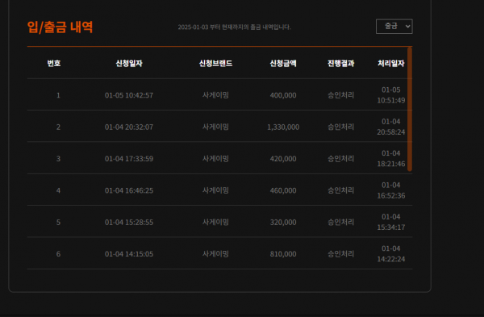
Task: Click the 2025-01-03 period description text
Action: [x=234, y=27]
